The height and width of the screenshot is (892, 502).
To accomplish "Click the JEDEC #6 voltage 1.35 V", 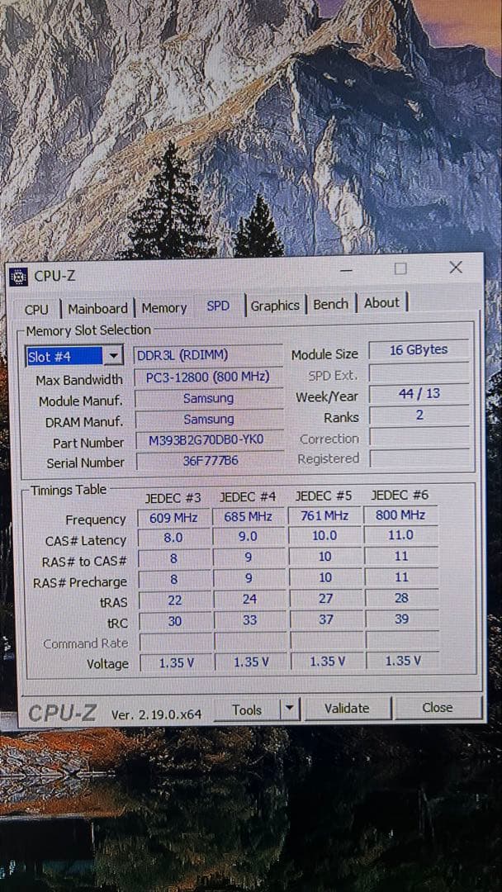I will click(x=403, y=661).
